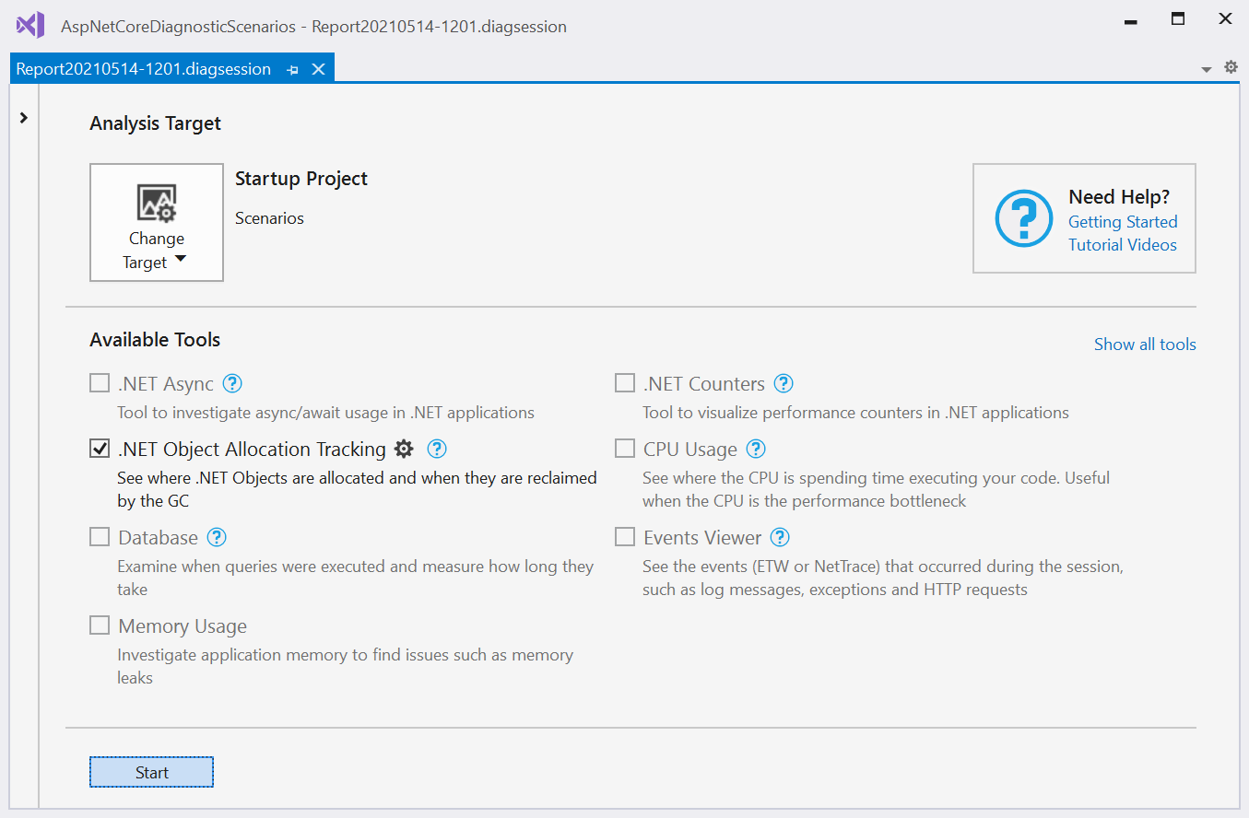Open help for .NET Async tool

(232, 383)
